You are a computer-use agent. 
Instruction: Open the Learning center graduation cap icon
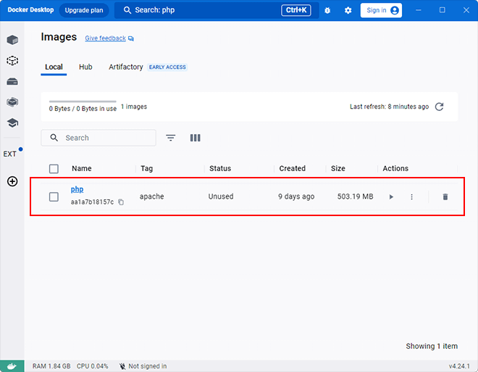point(12,123)
